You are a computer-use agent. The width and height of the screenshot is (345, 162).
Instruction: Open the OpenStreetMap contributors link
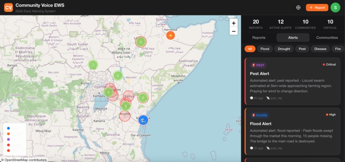[x=25, y=160]
